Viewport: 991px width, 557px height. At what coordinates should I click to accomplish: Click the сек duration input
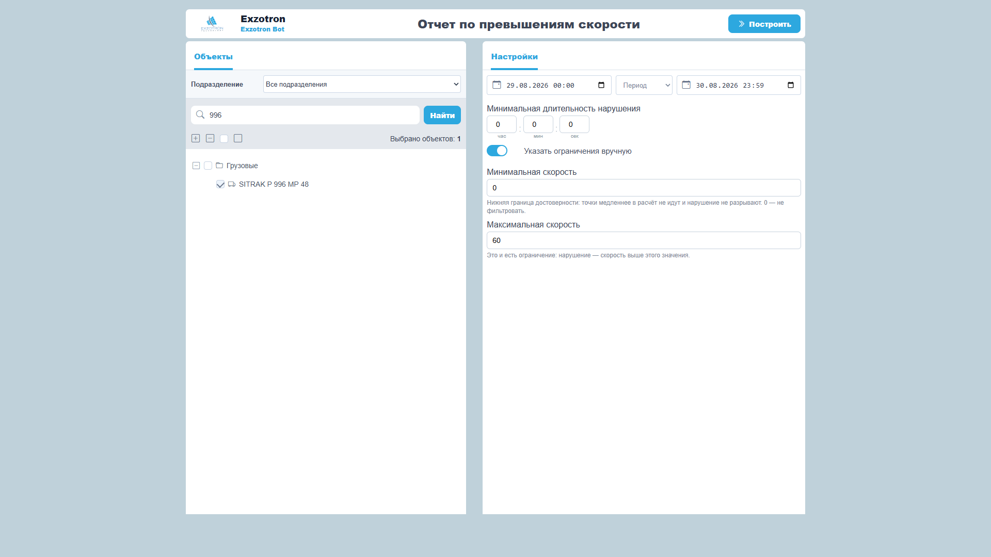point(574,124)
